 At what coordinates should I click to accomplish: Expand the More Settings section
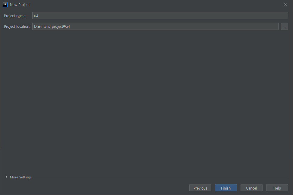coord(6,177)
